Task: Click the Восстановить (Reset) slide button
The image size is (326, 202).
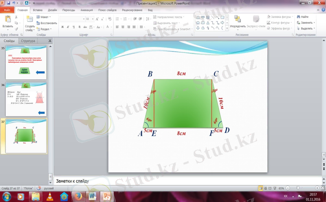Action: [x=46, y=23]
